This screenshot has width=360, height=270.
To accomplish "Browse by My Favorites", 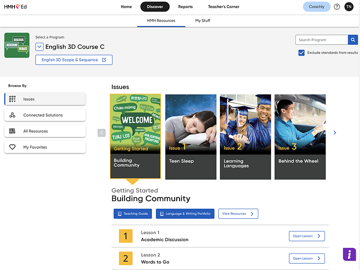I will [45, 147].
